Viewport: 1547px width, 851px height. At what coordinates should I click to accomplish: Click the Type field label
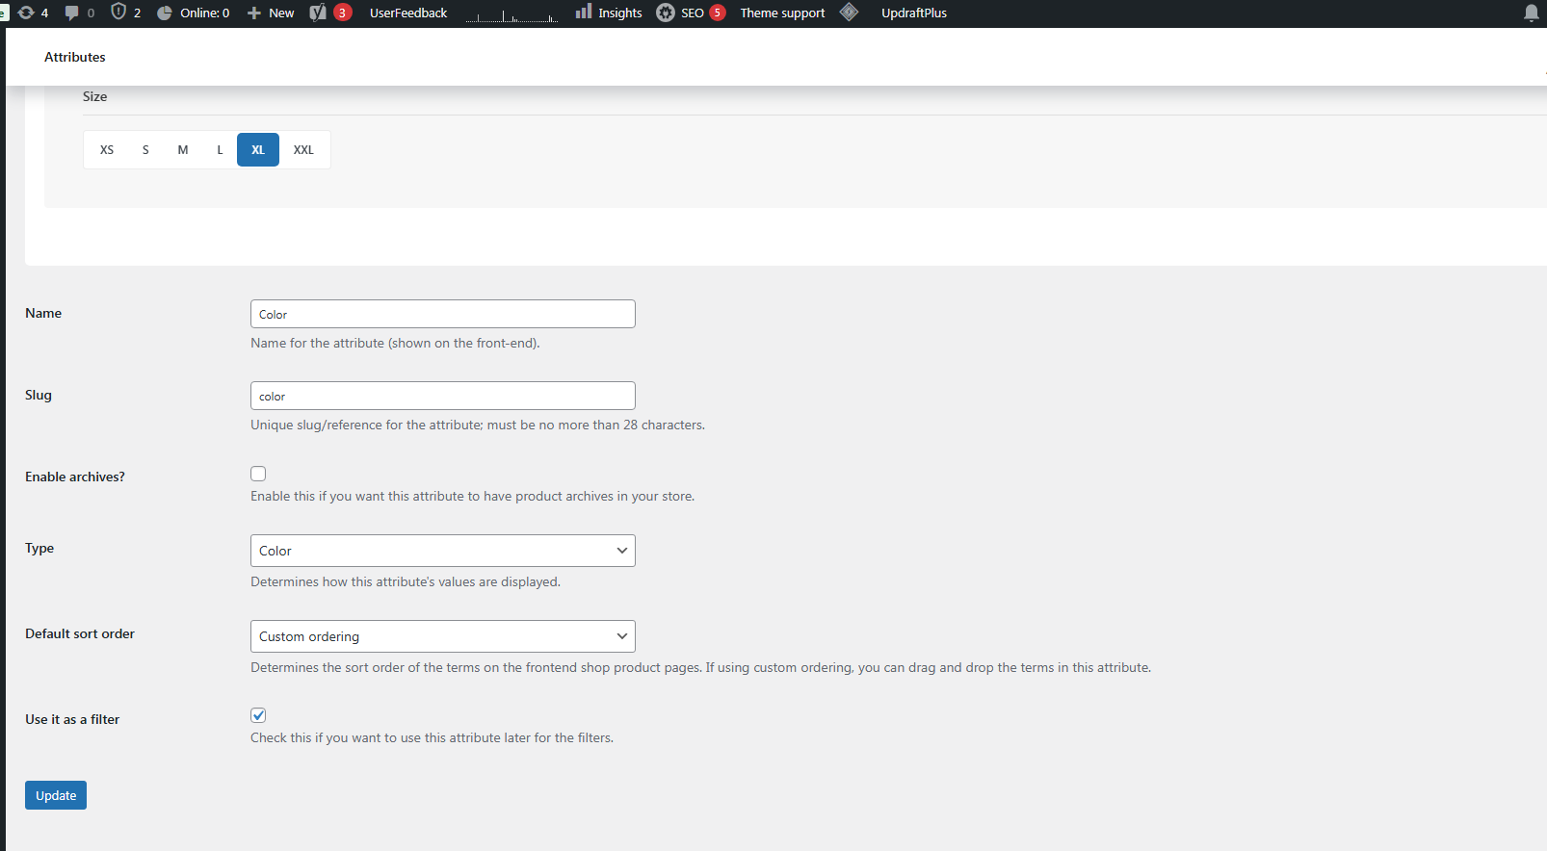point(39,548)
